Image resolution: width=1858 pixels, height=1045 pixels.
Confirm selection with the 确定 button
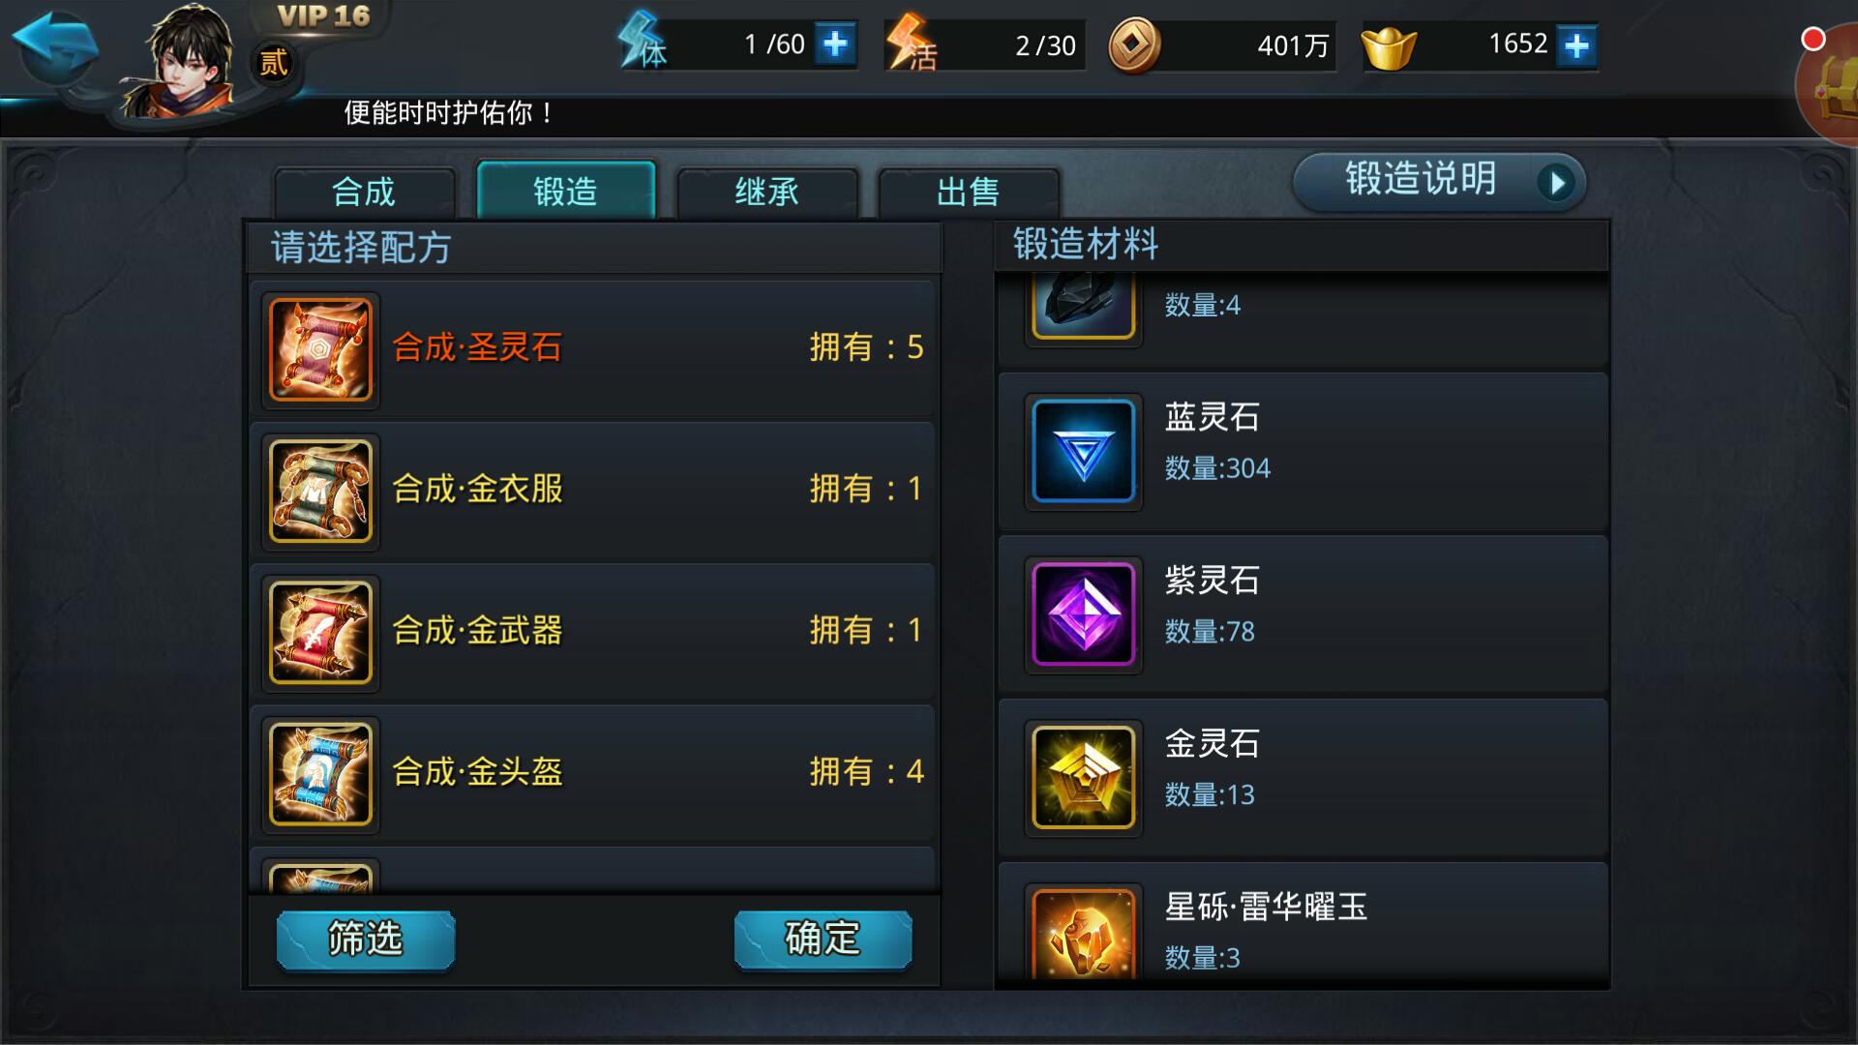[x=823, y=939]
